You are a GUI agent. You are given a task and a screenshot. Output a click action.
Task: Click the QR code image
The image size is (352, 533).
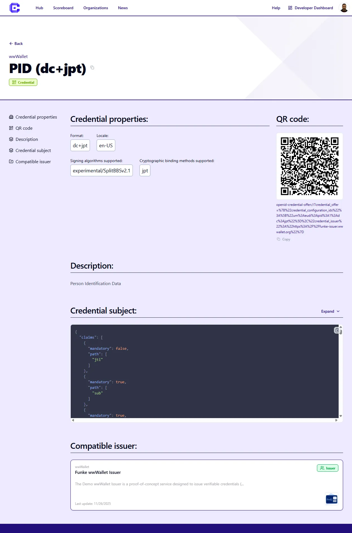pyautogui.click(x=309, y=166)
